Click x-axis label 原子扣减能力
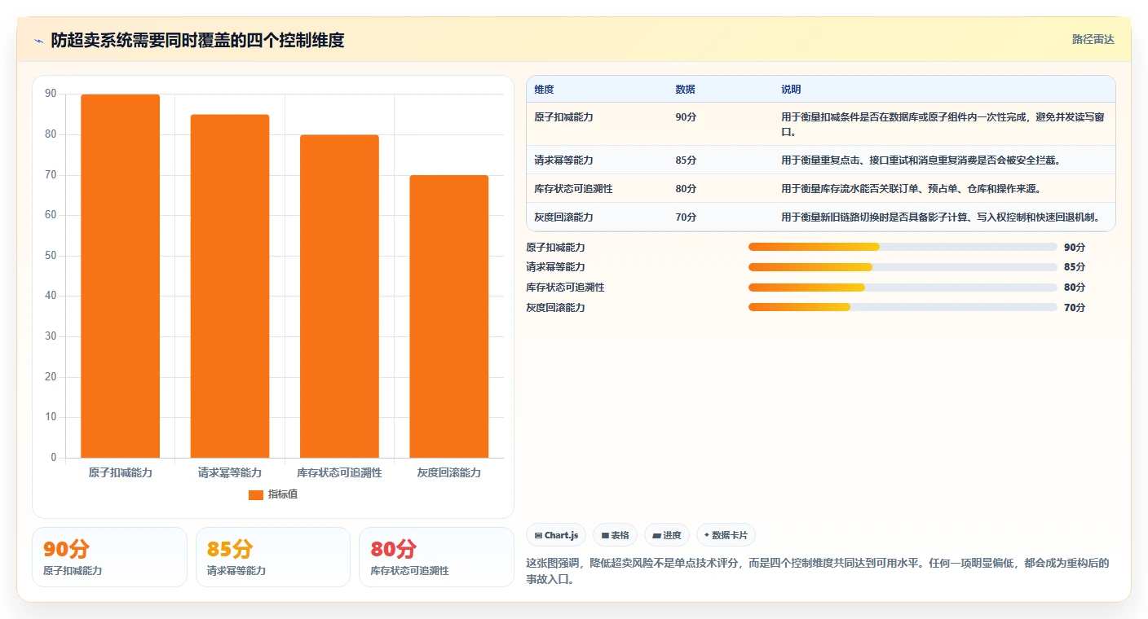The image size is (1148, 619). (x=120, y=472)
